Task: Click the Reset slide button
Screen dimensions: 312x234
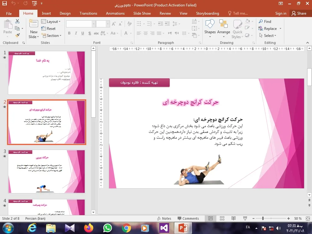Action: tap(48, 29)
